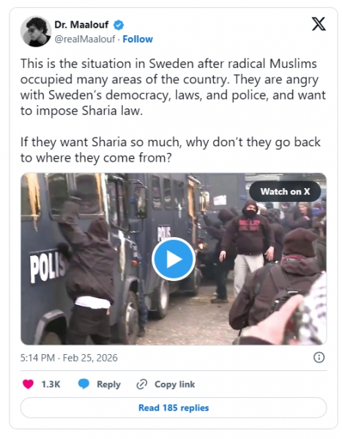Select the Copy link text

coord(174,384)
